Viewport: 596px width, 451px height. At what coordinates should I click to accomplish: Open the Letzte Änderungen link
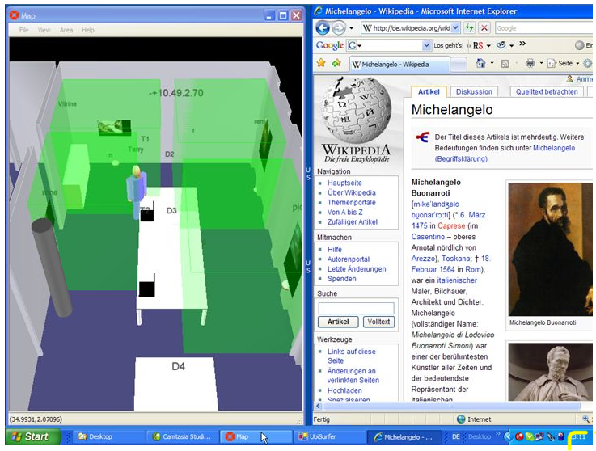[357, 269]
